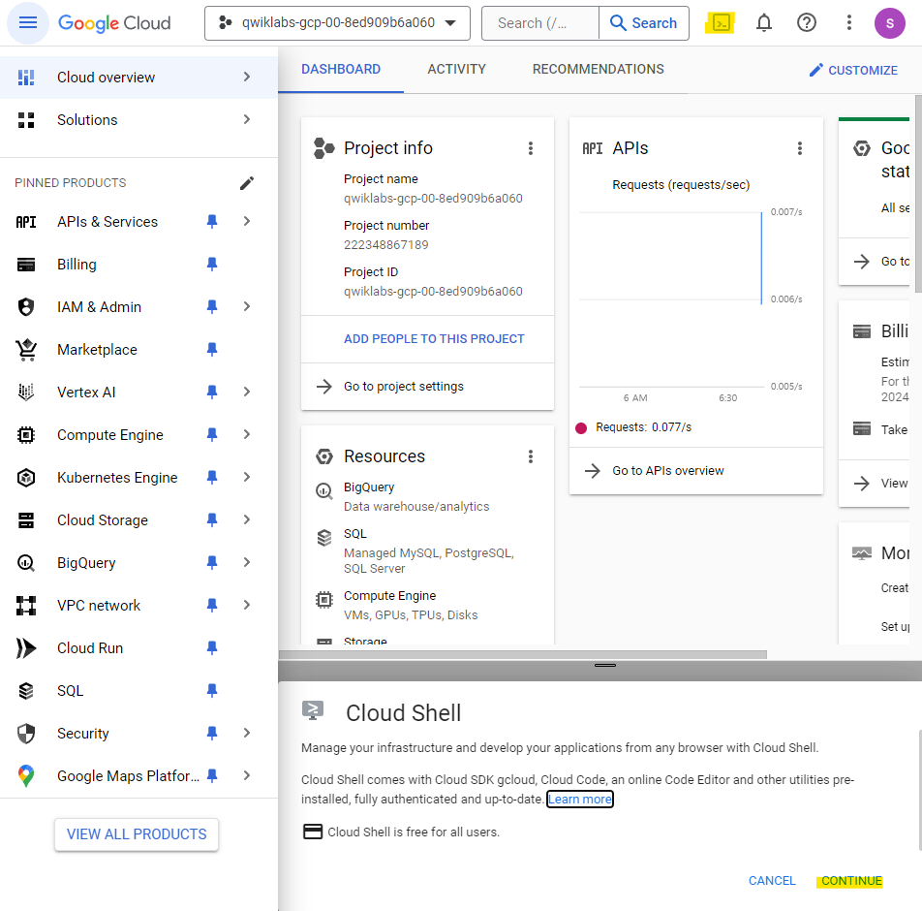Click the search input field
The height and width of the screenshot is (911, 922).
coord(539,23)
